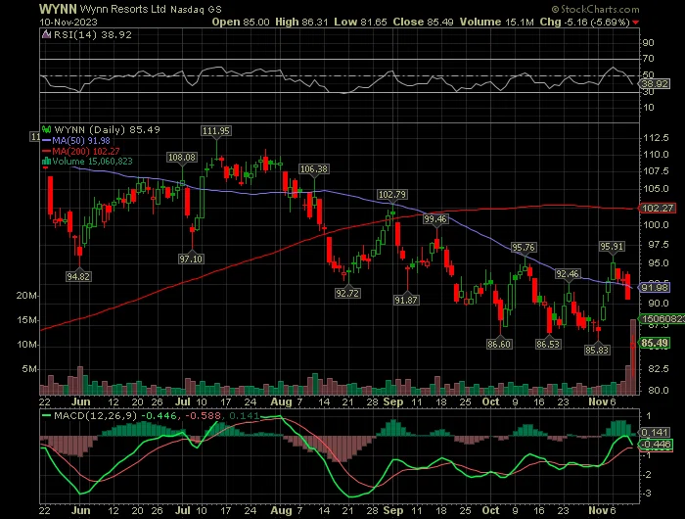Click the Close 85.49 header value
Image resolution: width=685 pixels, height=519 pixels.
tap(424, 22)
